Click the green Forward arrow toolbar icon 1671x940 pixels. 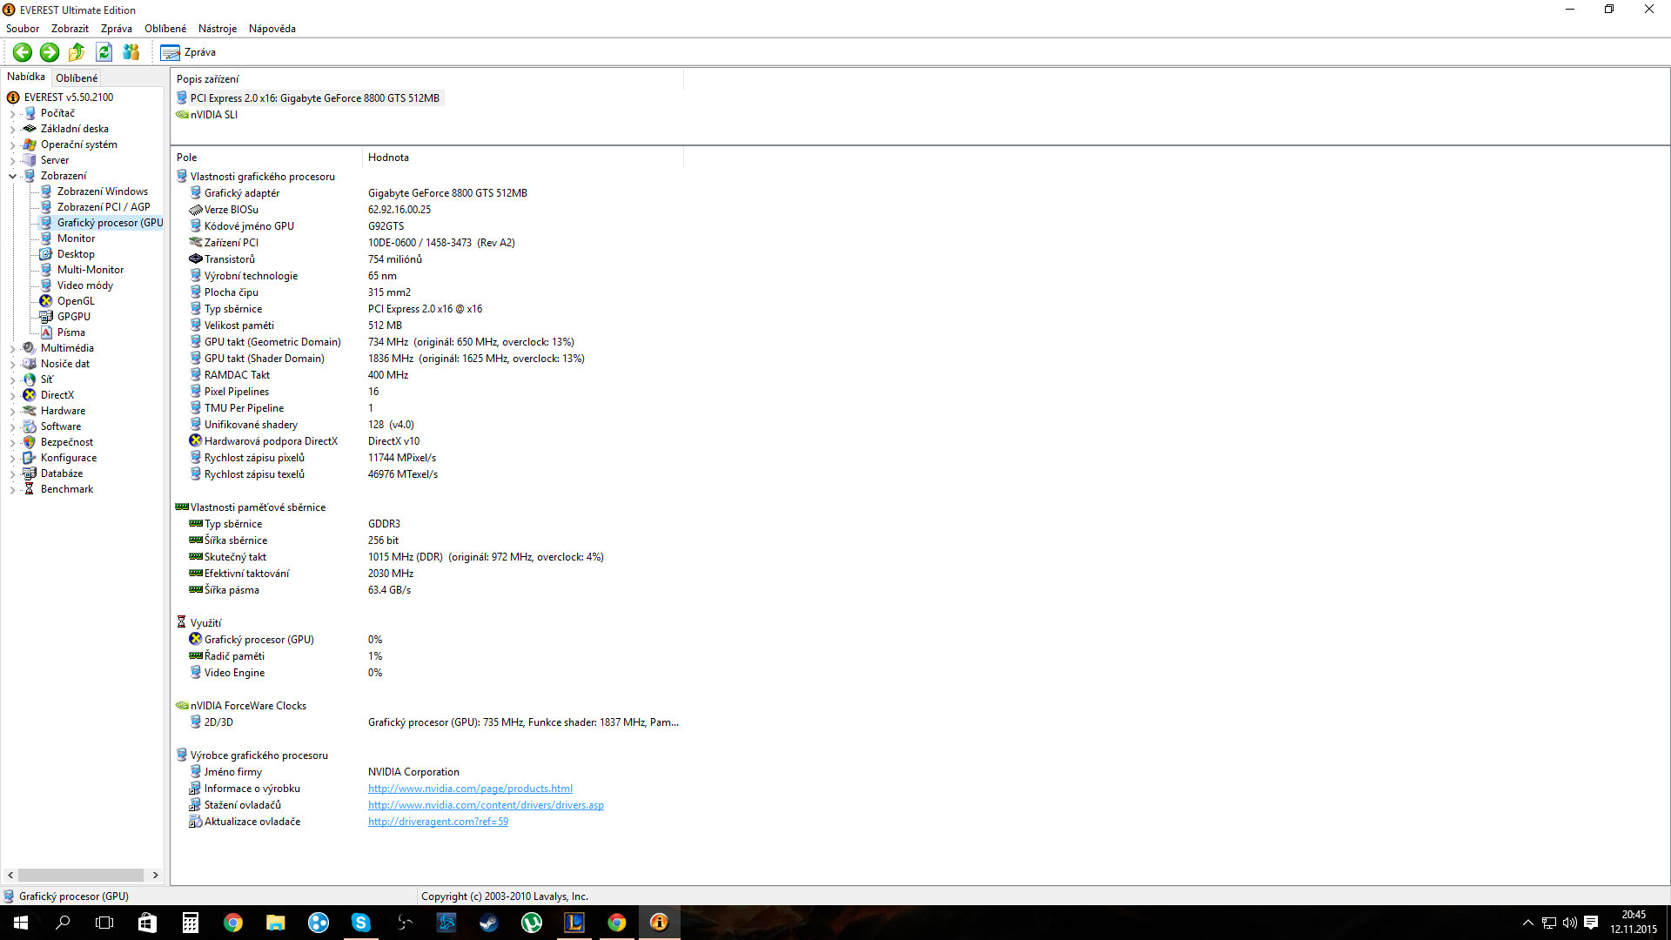tap(50, 52)
